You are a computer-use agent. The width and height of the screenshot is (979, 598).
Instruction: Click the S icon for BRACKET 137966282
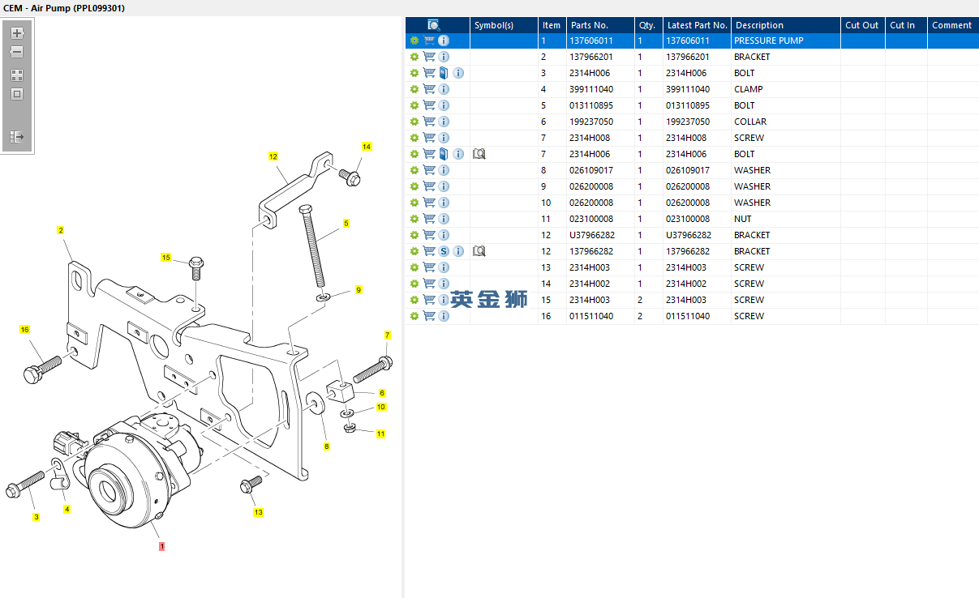[x=444, y=251]
